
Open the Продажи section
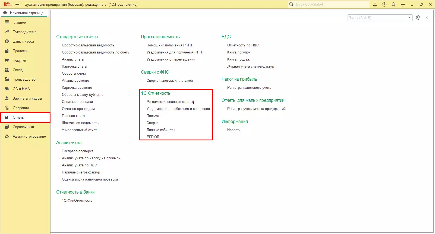tap(25, 51)
